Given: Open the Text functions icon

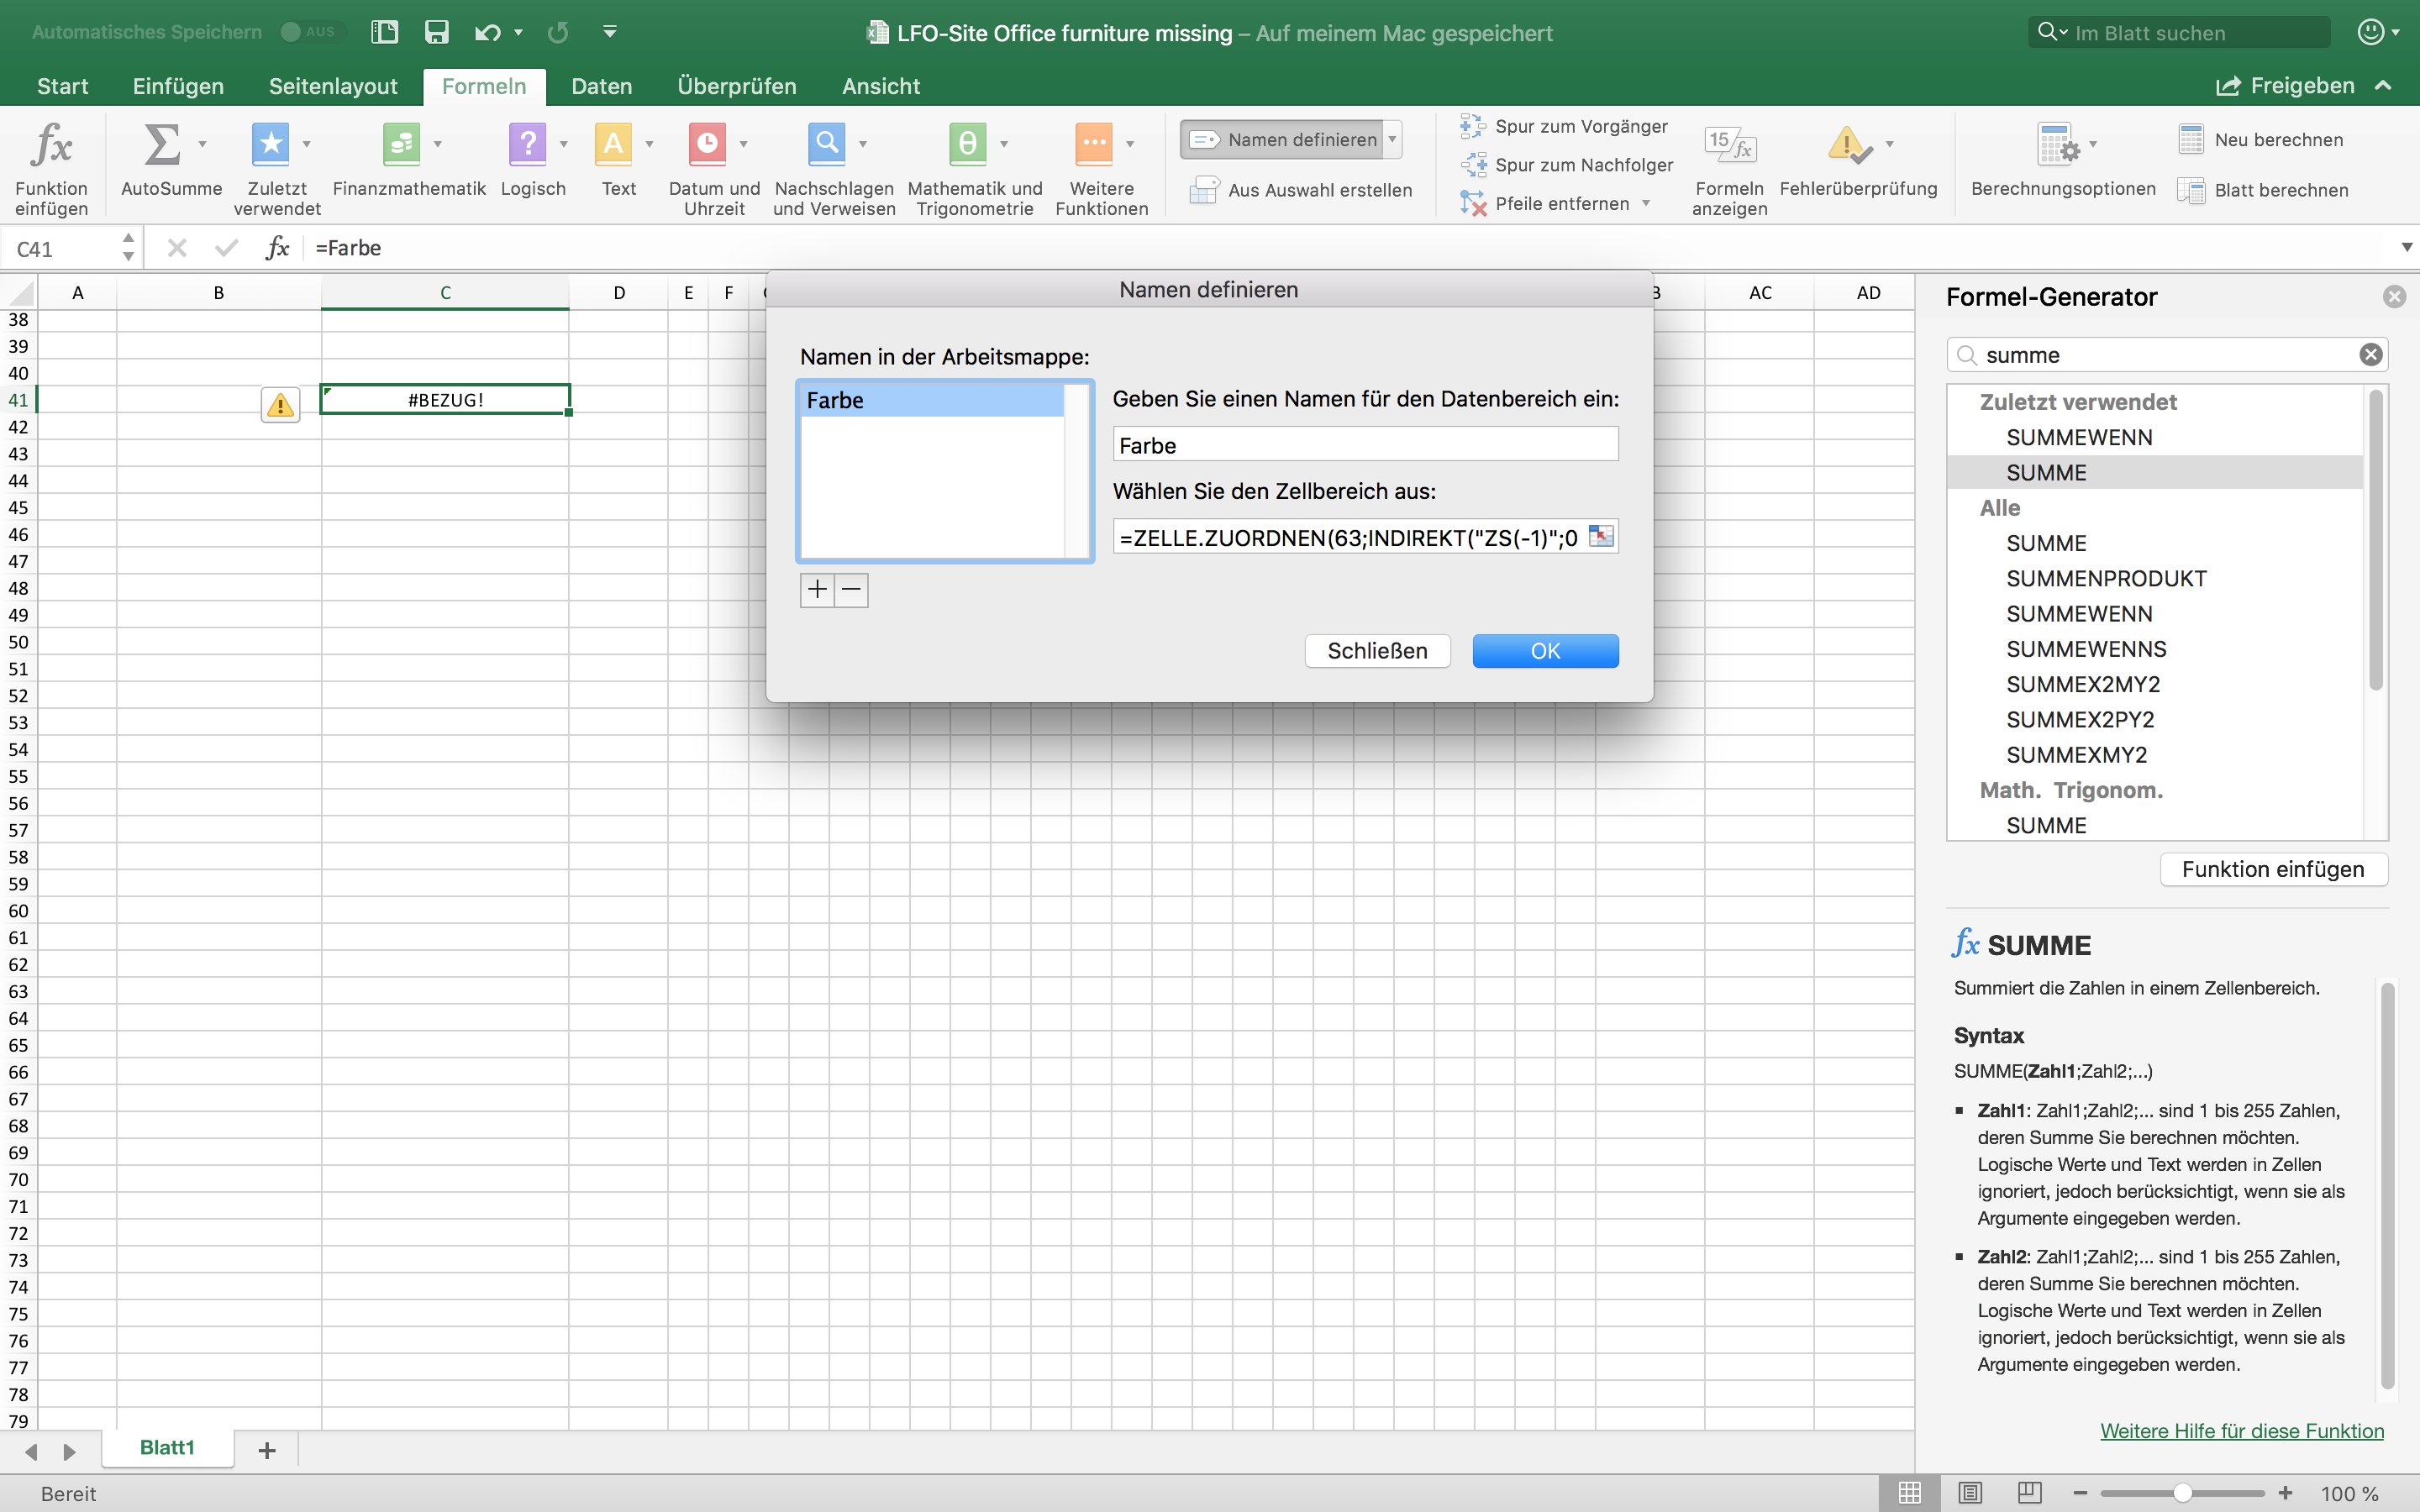Looking at the screenshot, I should [x=613, y=145].
